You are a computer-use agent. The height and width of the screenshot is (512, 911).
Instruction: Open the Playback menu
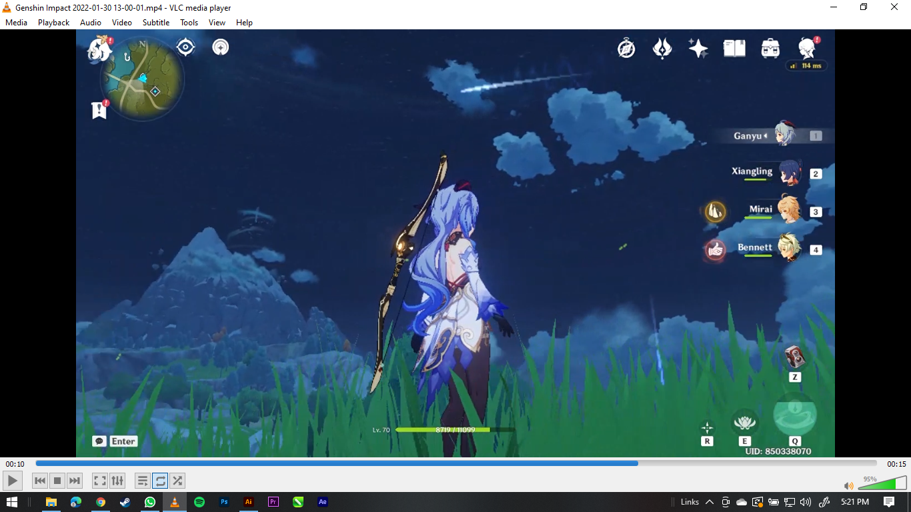[x=53, y=23]
